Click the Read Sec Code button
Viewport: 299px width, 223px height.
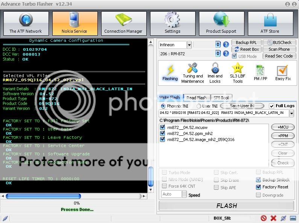tap(279, 56)
